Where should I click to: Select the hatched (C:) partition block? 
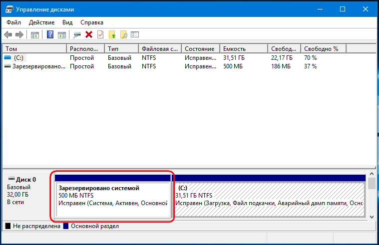[x=269, y=196]
